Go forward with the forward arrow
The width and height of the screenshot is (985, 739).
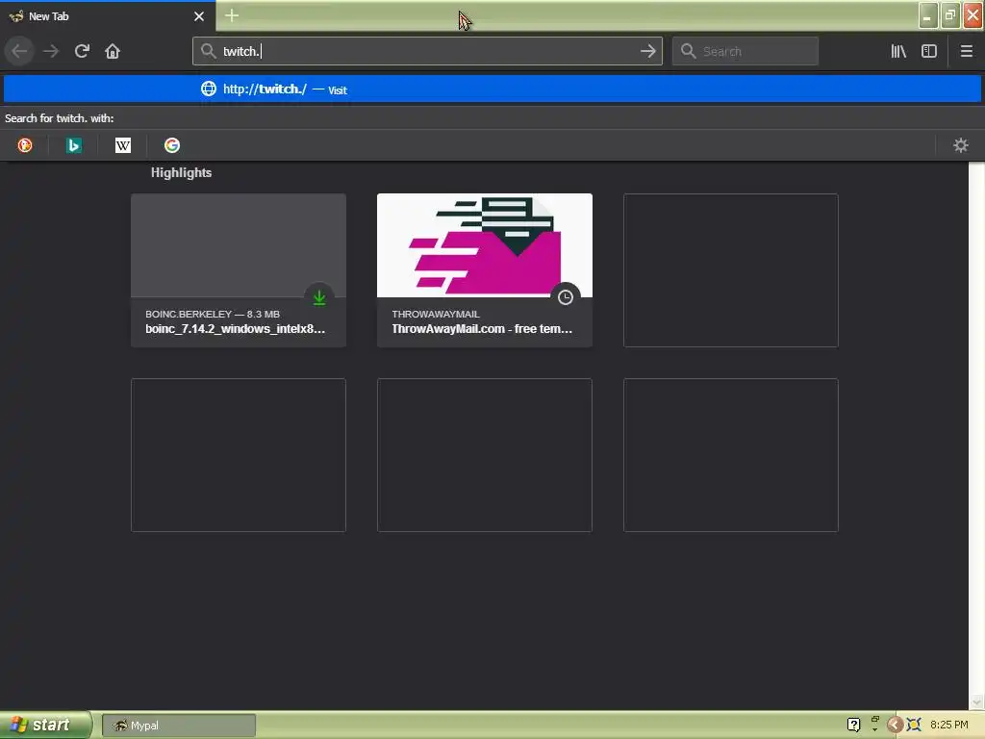pos(51,51)
